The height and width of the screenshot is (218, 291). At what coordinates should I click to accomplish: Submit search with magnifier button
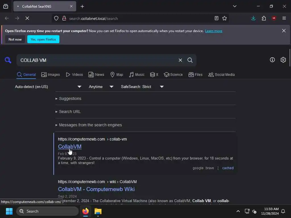[190, 60]
